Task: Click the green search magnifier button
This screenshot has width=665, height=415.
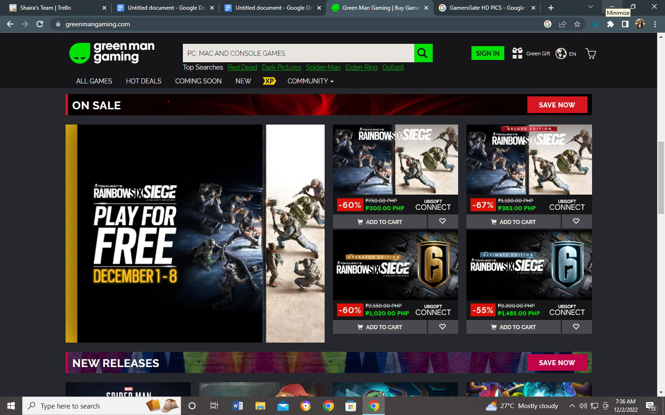Action: point(423,53)
